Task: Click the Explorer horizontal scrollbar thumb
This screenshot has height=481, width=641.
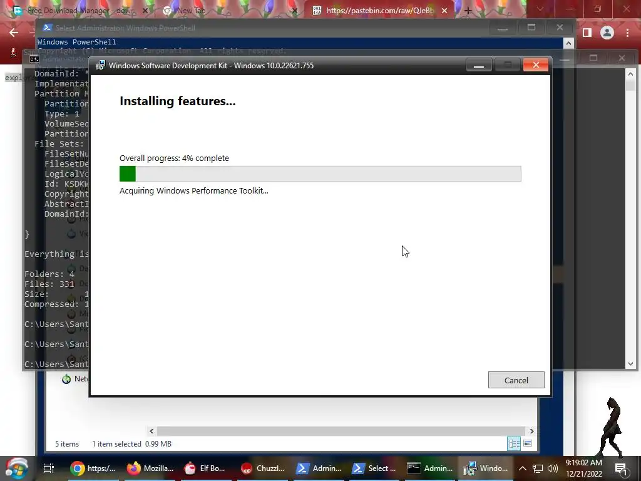Action: [341, 431]
